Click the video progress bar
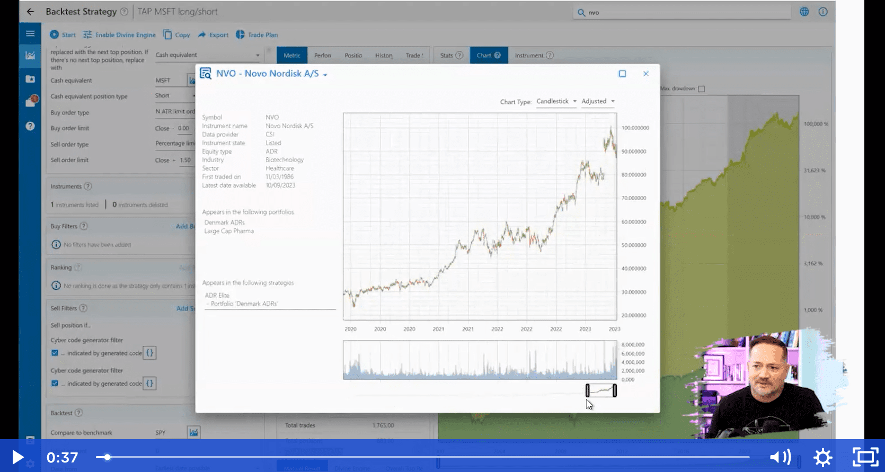885x472 pixels. [422, 457]
